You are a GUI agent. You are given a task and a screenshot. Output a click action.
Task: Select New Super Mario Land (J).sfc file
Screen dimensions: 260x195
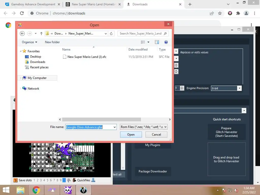87,57
